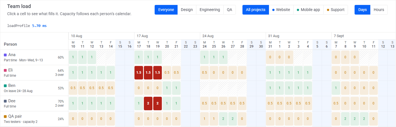Switch units to Hours
This screenshot has width=396, height=127.
[x=379, y=10]
